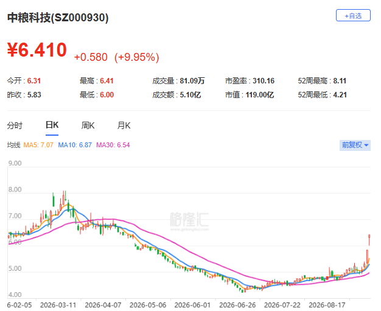Click the percent change (+9.95%)
381x311 pixels.
(137, 57)
